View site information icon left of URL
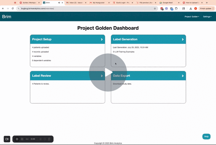Image resolution: width=216 pixels, height=145 pixels. 19,8
